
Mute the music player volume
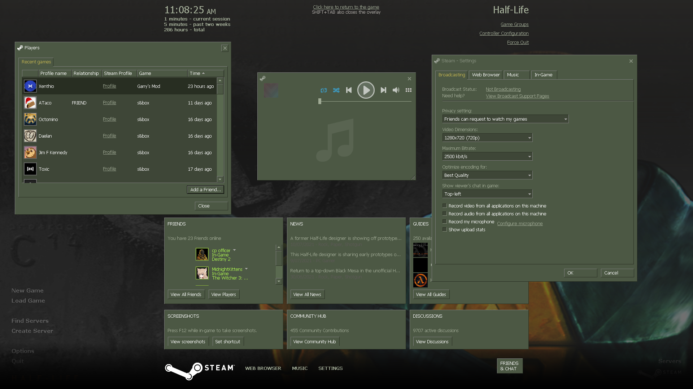tap(396, 90)
